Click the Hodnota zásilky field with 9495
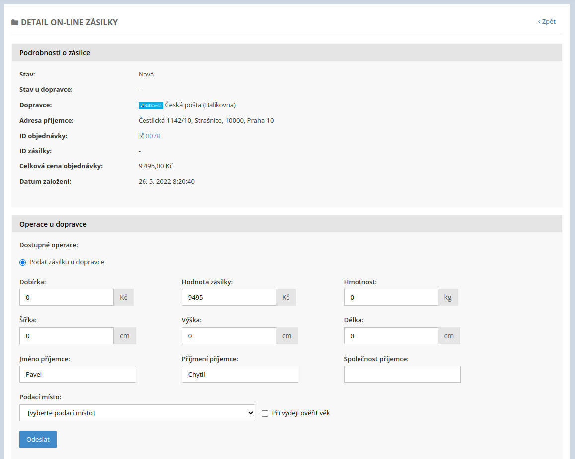The width and height of the screenshot is (575, 459). click(x=228, y=297)
